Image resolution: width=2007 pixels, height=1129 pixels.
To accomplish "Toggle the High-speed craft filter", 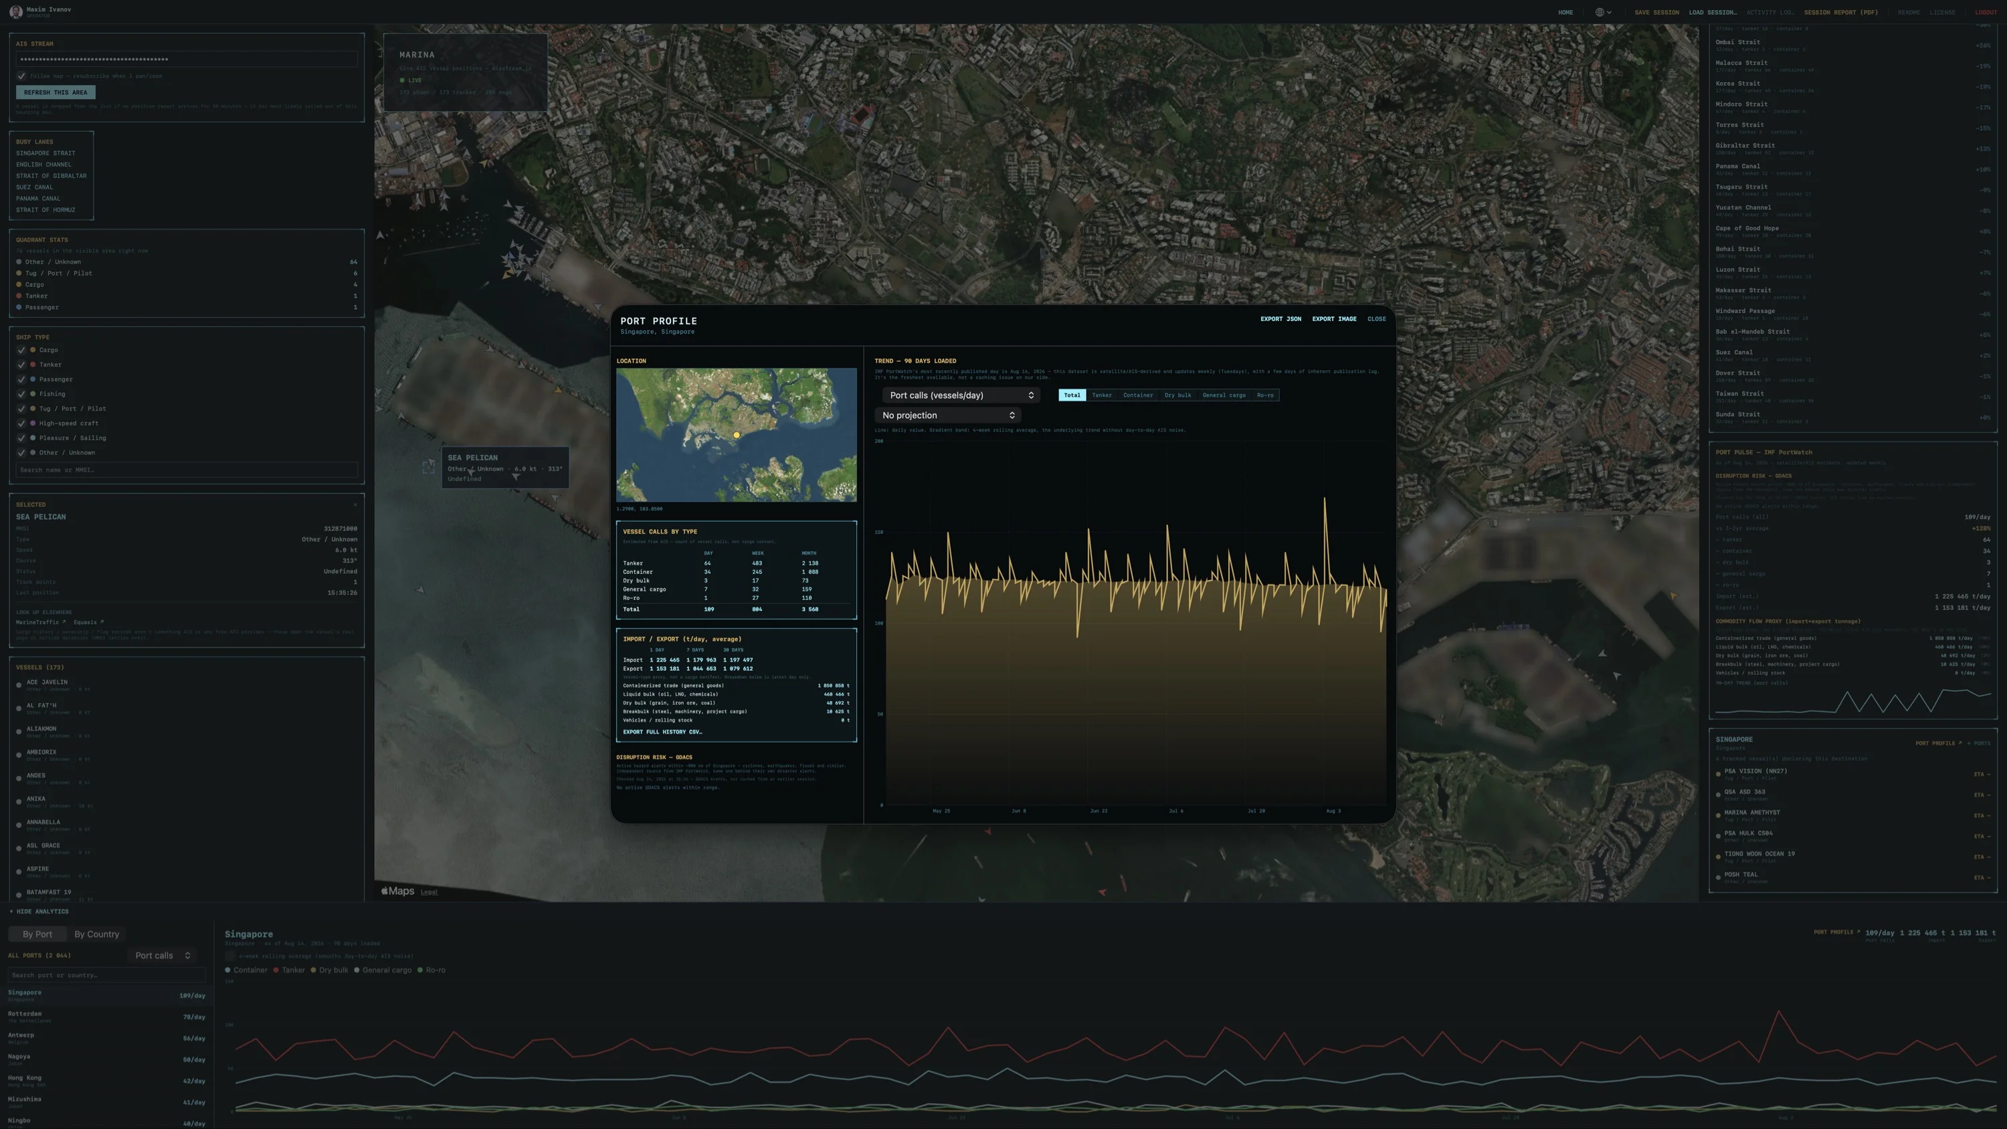I will point(21,423).
